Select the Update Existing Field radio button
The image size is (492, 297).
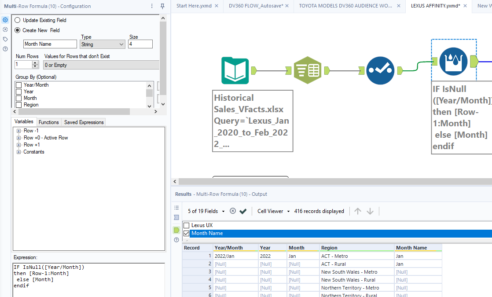point(17,20)
